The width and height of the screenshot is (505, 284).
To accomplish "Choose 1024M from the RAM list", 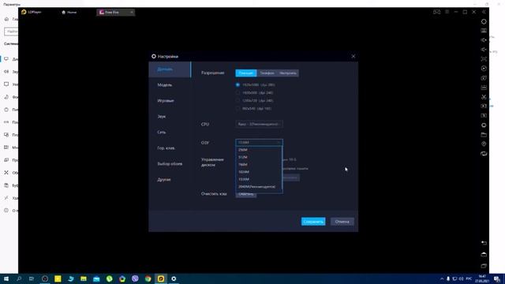I will (x=259, y=172).
